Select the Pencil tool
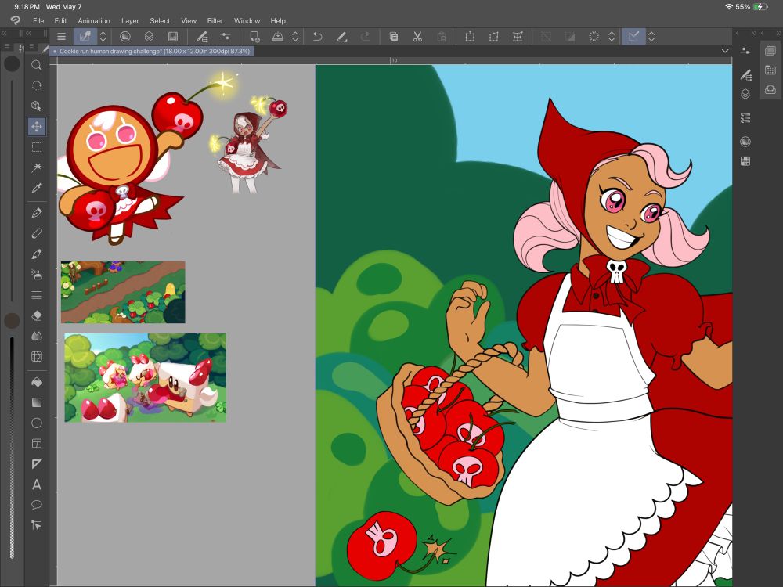The width and height of the screenshot is (783, 587). pyautogui.click(x=37, y=233)
